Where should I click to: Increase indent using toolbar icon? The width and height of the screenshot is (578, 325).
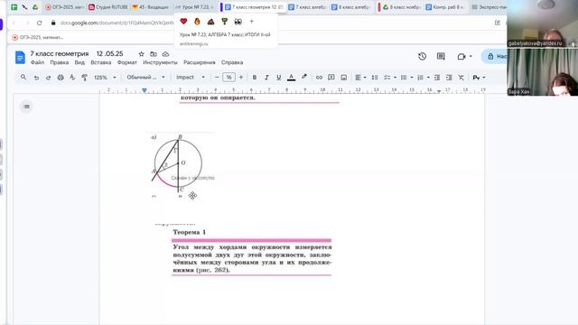pyautogui.click(x=449, y=78)
